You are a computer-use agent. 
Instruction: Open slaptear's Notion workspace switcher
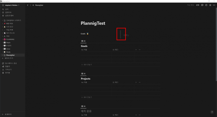tap(11, 5)
